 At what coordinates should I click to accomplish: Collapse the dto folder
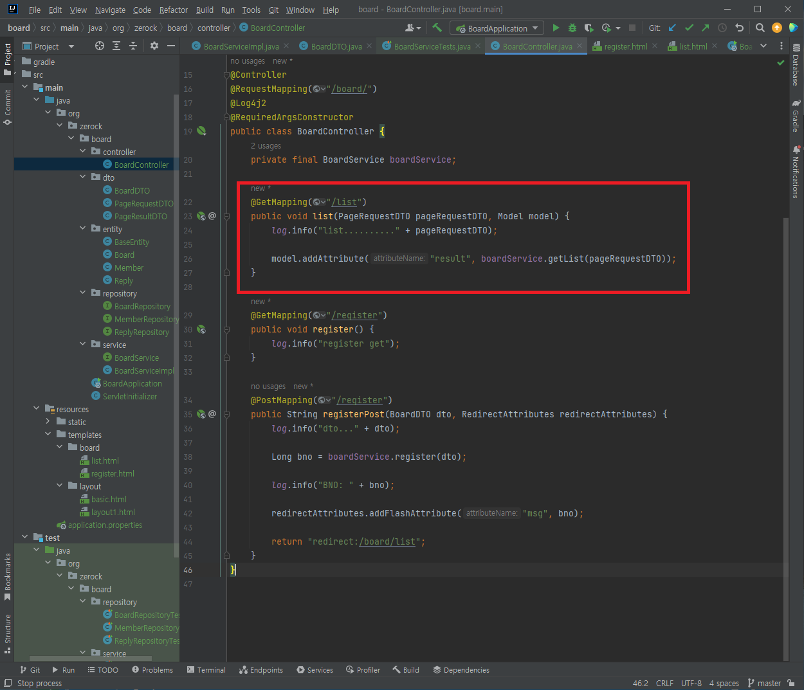click(x=83, y=177)
